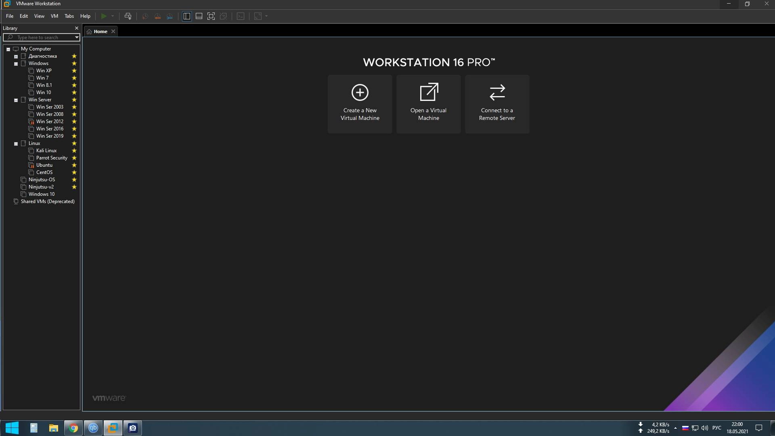Viewport: 775px width, 436px height.
Task: Toggle favorite star for Диагностика
Action: coord(74,56)
